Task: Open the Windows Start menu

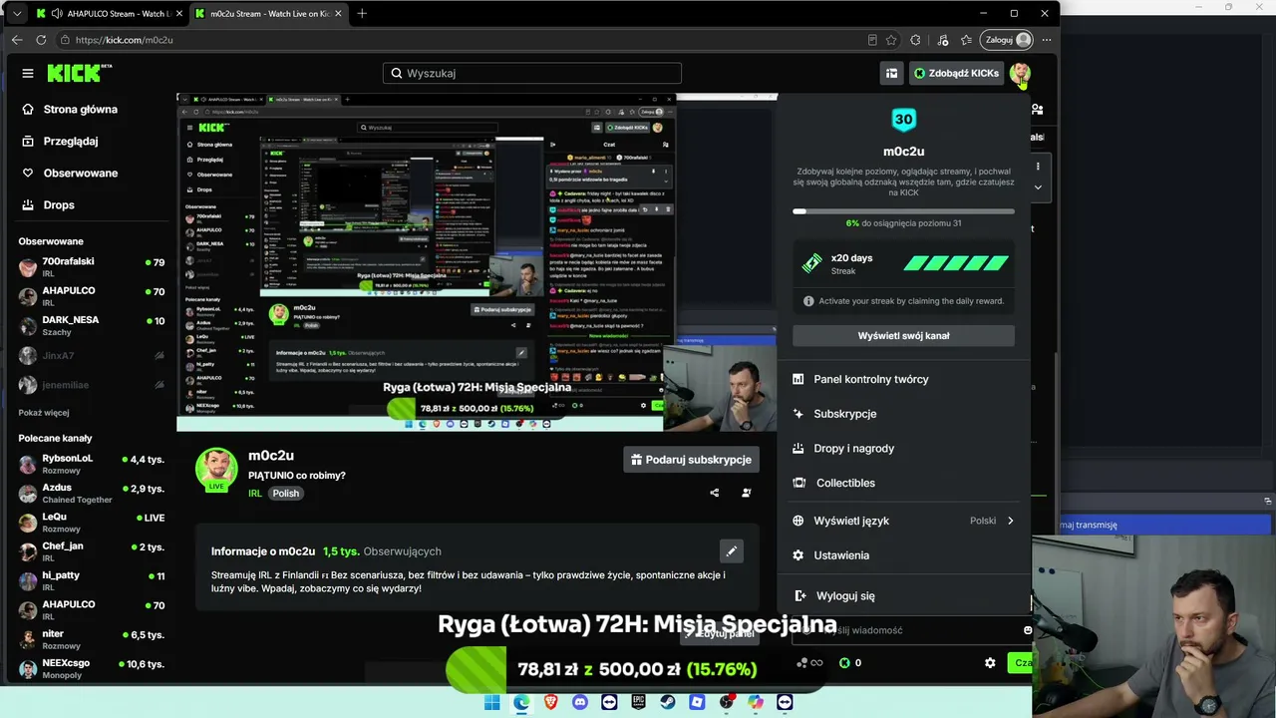Action: tap(492, 702)
